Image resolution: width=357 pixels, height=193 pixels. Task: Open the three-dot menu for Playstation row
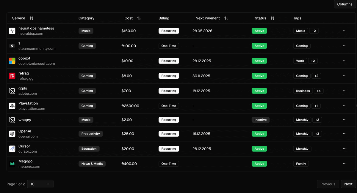coord(345,106)
